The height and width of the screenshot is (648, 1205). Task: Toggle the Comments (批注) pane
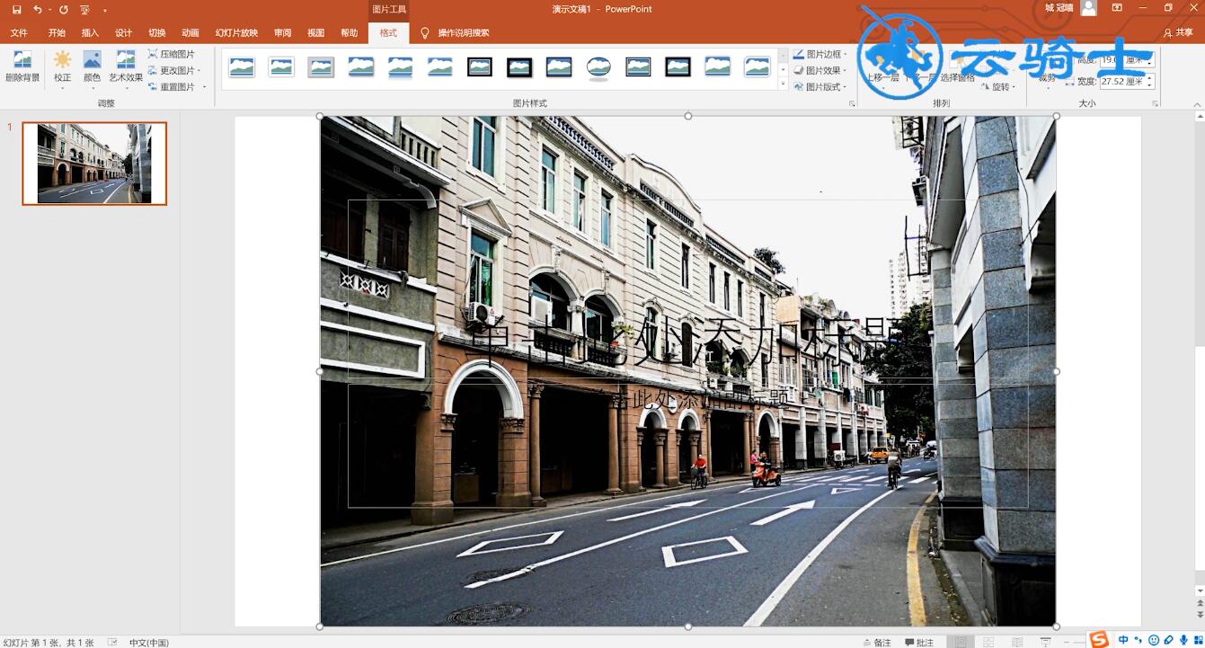coord(919,642)
